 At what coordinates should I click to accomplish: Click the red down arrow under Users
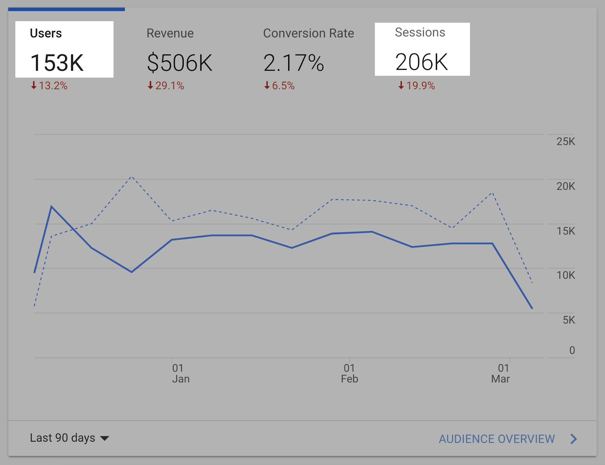pos(34,85)
